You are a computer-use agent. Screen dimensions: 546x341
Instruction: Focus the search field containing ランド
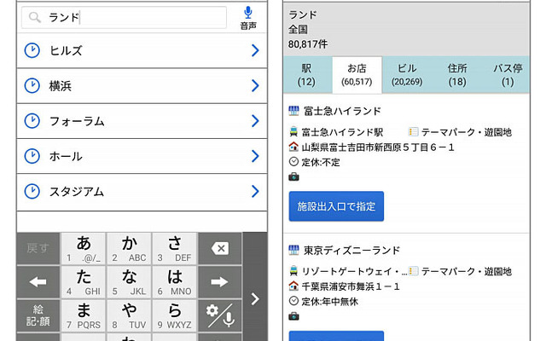[x=124, y=17]
